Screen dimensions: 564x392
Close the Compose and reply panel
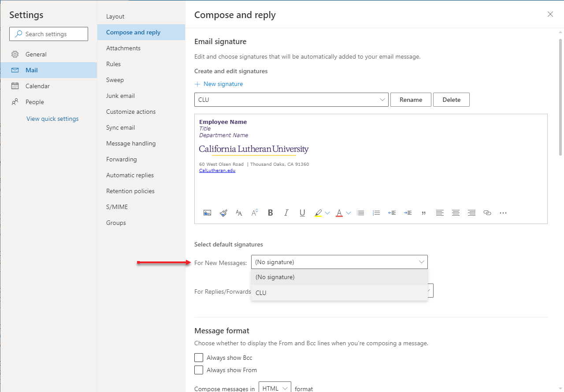click(550, 14)
